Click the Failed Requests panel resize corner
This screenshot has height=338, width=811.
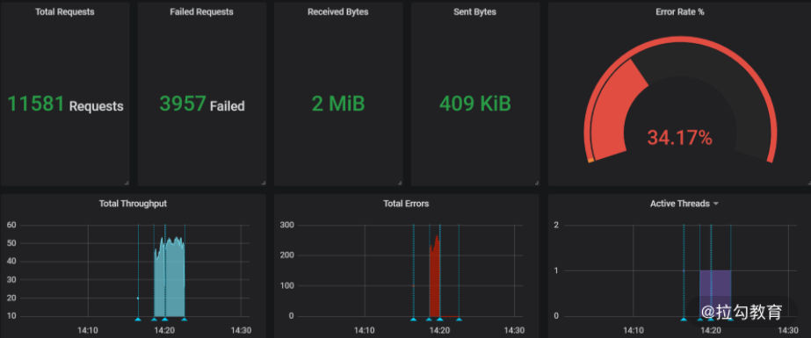pos(264,183)
